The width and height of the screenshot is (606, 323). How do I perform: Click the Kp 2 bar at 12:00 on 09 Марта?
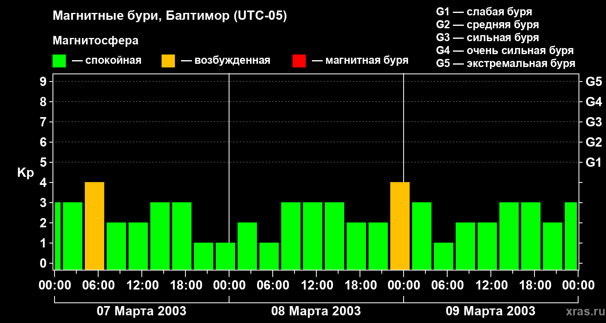pyautogui.click(x=487, y=246)
